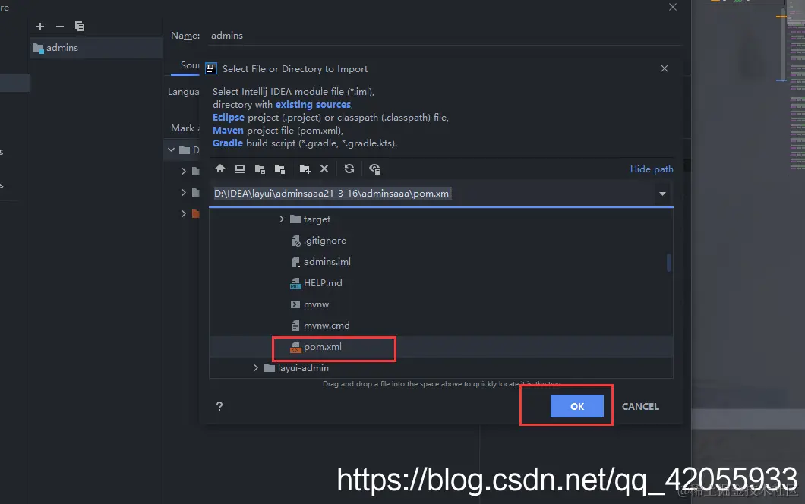Expand the layui-admin folder
Screen dimensions: 805x504
[256, 368]
